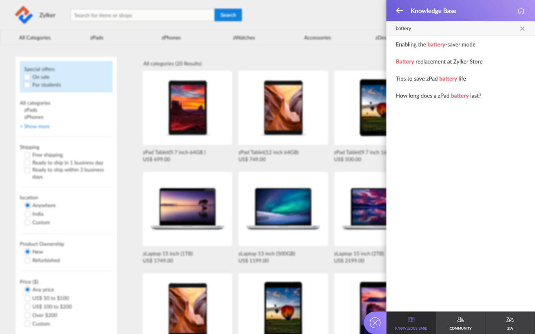
Task: Click the Knowledge Base battery search field
Action: tap(452, 29)
